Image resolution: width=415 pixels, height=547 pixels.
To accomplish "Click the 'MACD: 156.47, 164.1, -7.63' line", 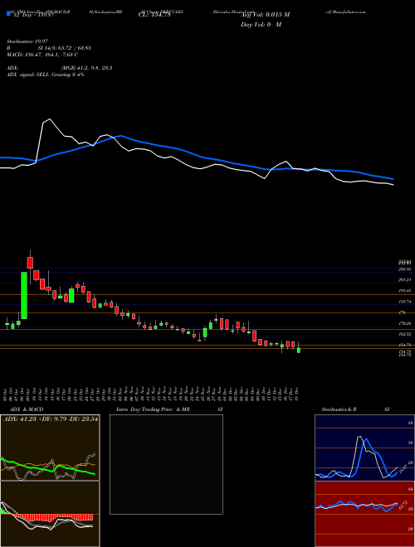I will 42,55.
